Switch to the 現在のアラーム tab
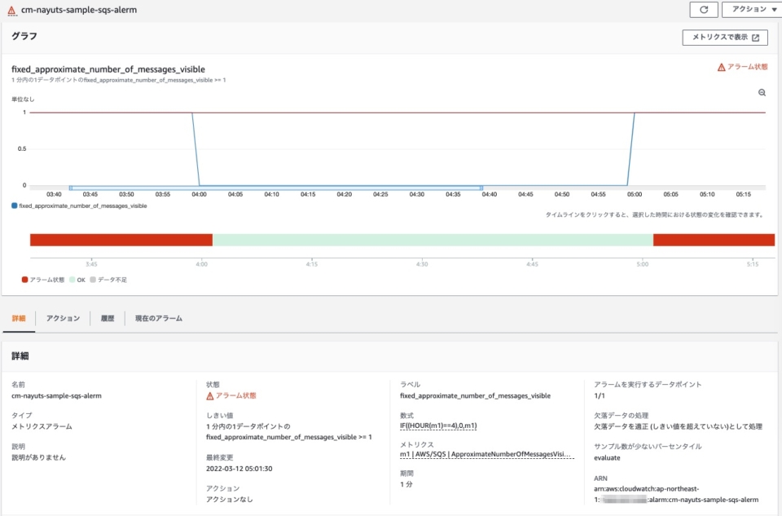782x516 pixels. point(157,318)
